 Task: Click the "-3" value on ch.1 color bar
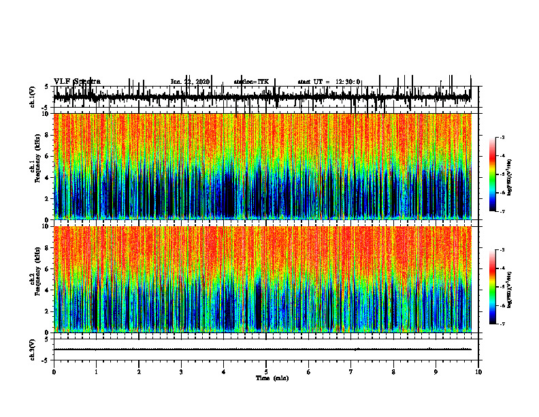coord(502,138)
